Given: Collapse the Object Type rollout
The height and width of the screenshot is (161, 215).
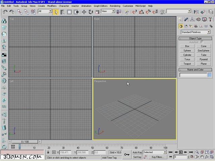Looking at the screenshot, I should pos(195,39).
